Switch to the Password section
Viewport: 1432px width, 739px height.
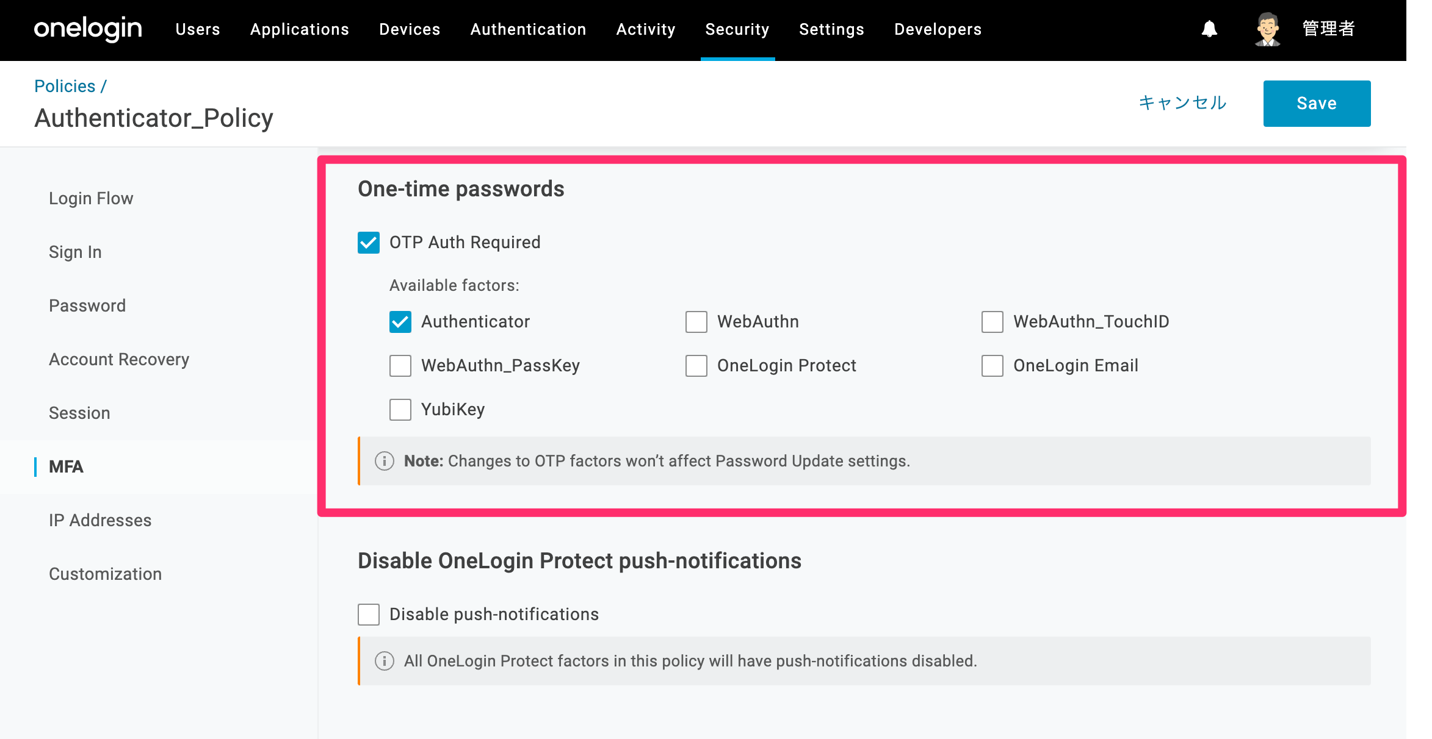tap(87, 305)
